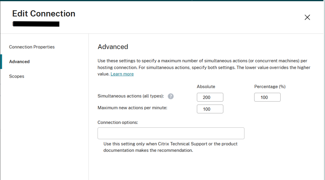Click the Absolute column label
Viewport: 325px width, 180px height.
(x=206, y=87)
